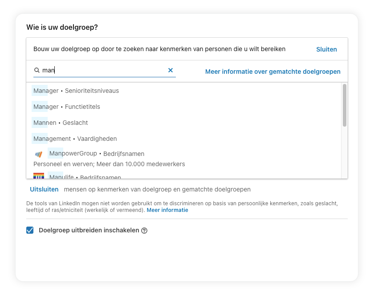Select the ManpowerGroup company logo
Screen dimensions: 374x295
[39, 154]
